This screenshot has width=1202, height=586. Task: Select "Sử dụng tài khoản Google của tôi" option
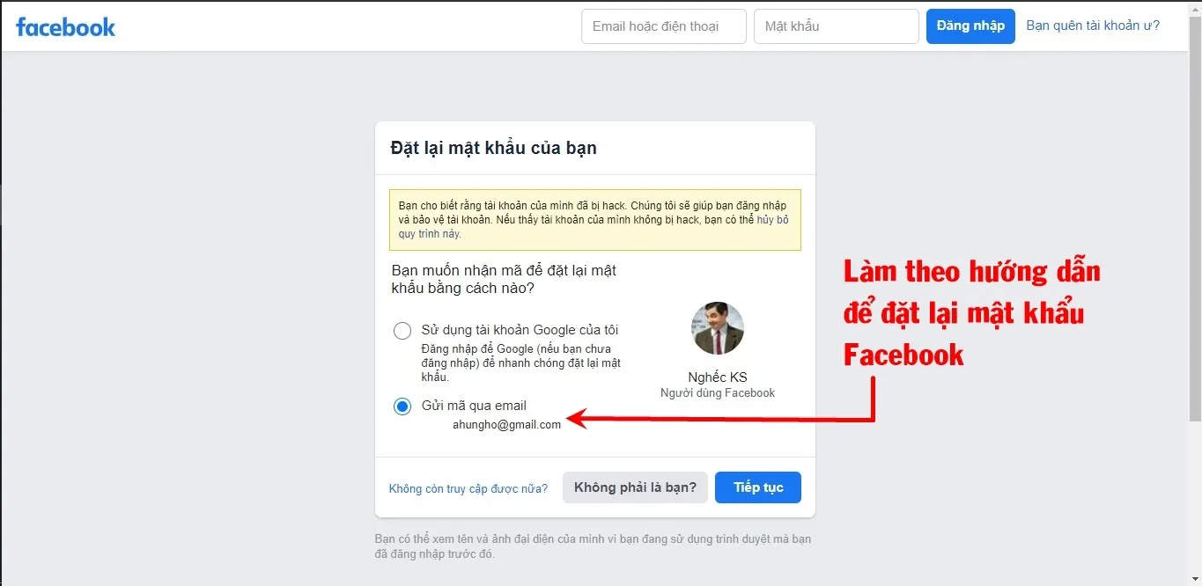(402, 331)
